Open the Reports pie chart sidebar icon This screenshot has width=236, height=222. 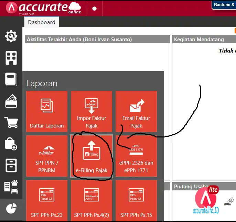tap(11, 208)
